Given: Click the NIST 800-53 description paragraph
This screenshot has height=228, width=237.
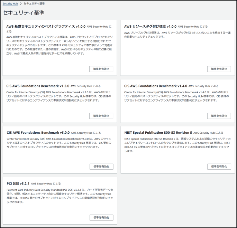Looking at the screenshot, I should (x=177, y=145).
